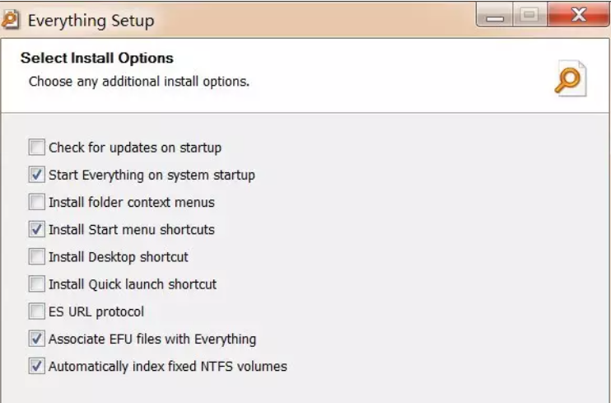Close the Everything Setup installer window
The image size is (611, 403).
tap(578, 15)
